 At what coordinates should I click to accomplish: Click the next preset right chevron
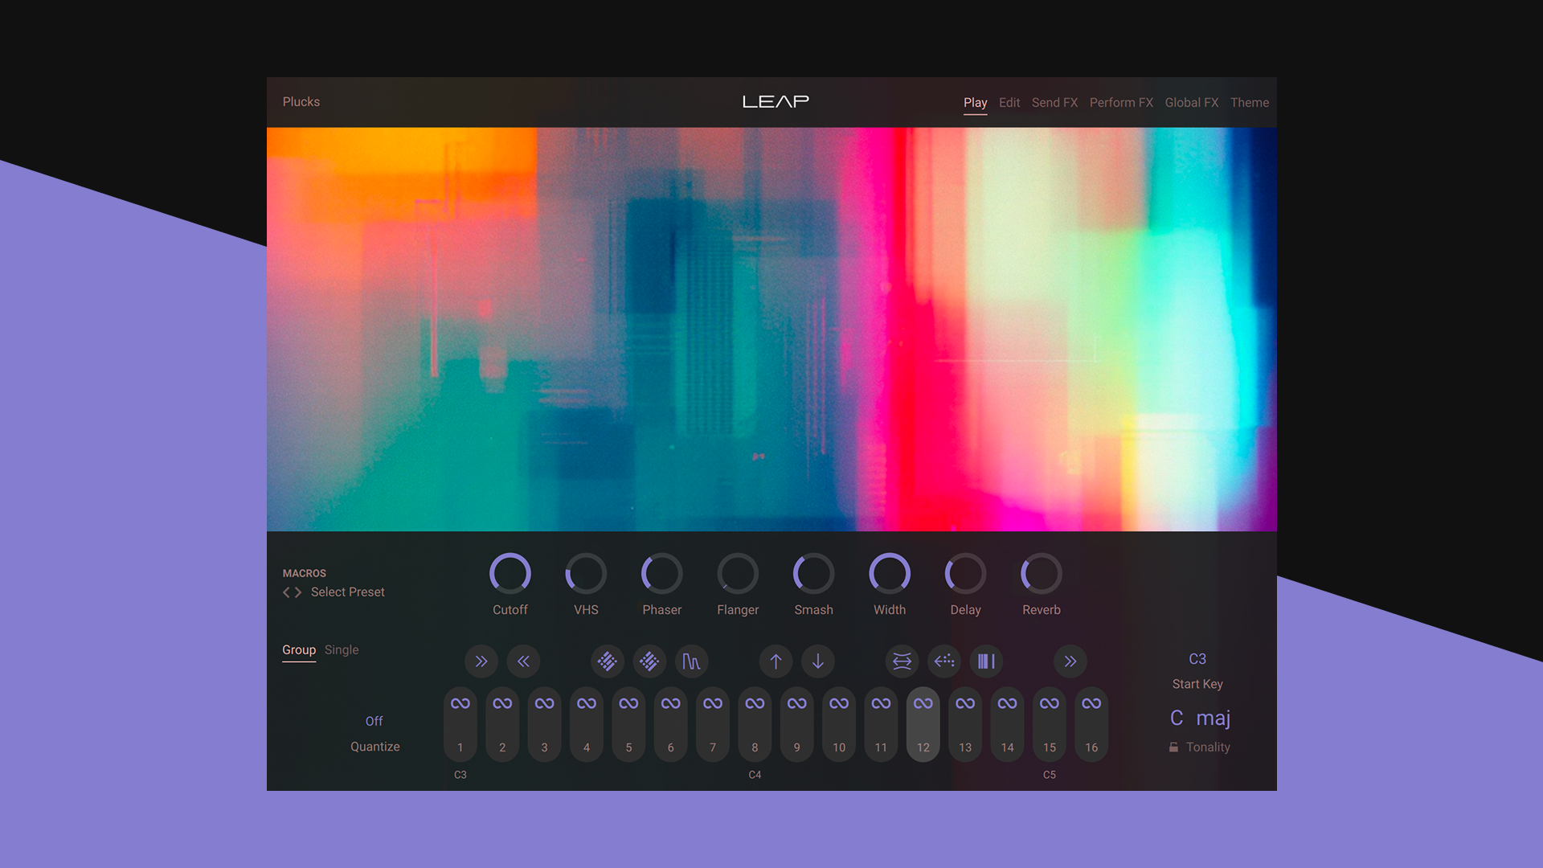coord(297,592)
